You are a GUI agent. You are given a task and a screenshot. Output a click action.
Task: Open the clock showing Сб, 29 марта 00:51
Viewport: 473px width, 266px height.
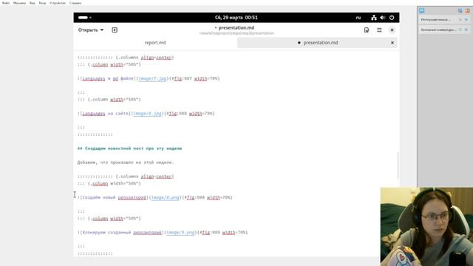[x=236, y=18]
